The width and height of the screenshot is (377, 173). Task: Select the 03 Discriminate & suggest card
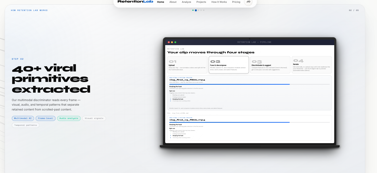pos(270,65)
